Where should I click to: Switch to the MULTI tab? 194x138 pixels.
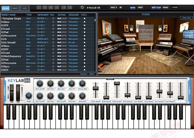(x=15, y=8)
